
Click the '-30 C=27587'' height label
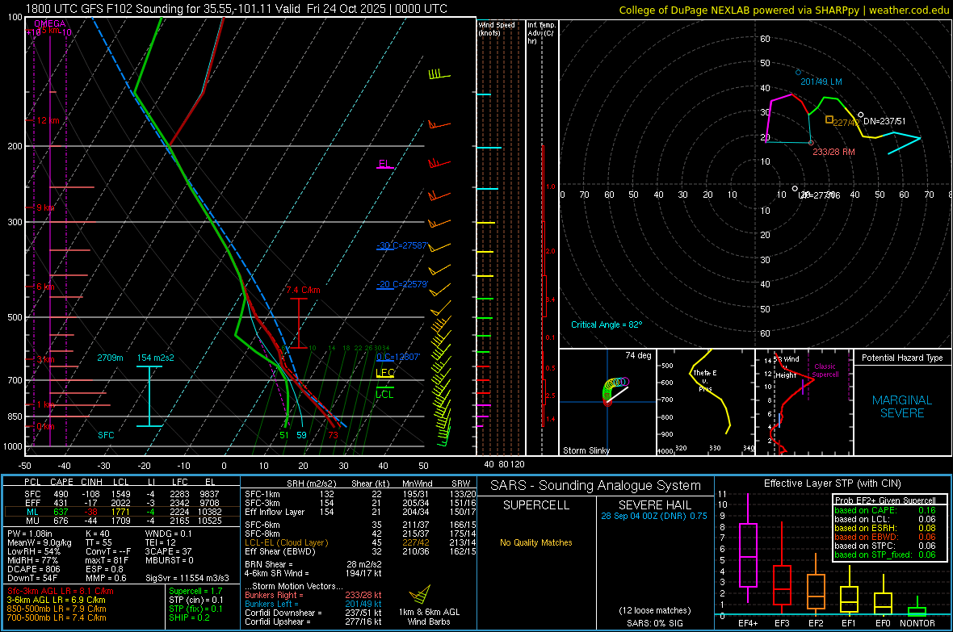402,245
